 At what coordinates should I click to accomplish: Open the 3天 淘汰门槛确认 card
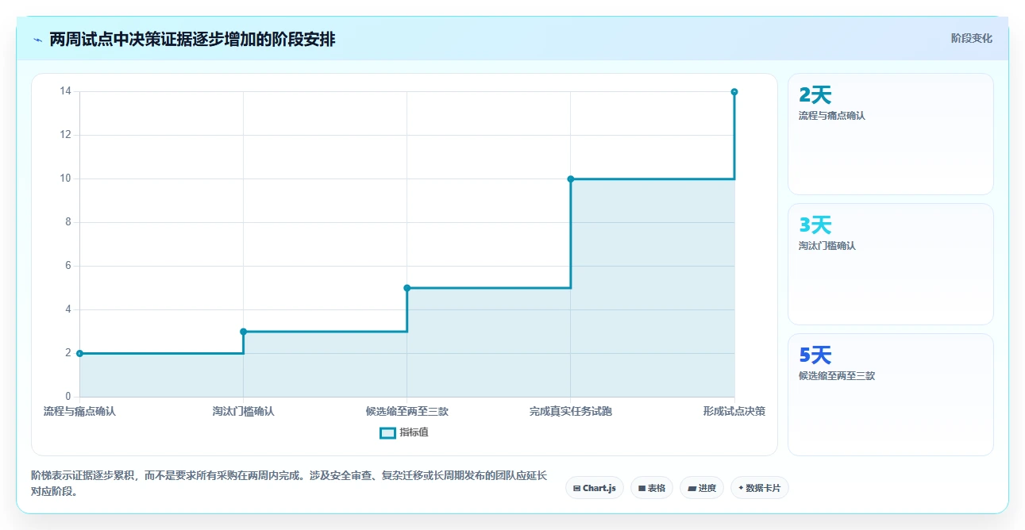[x=890, y=264]
